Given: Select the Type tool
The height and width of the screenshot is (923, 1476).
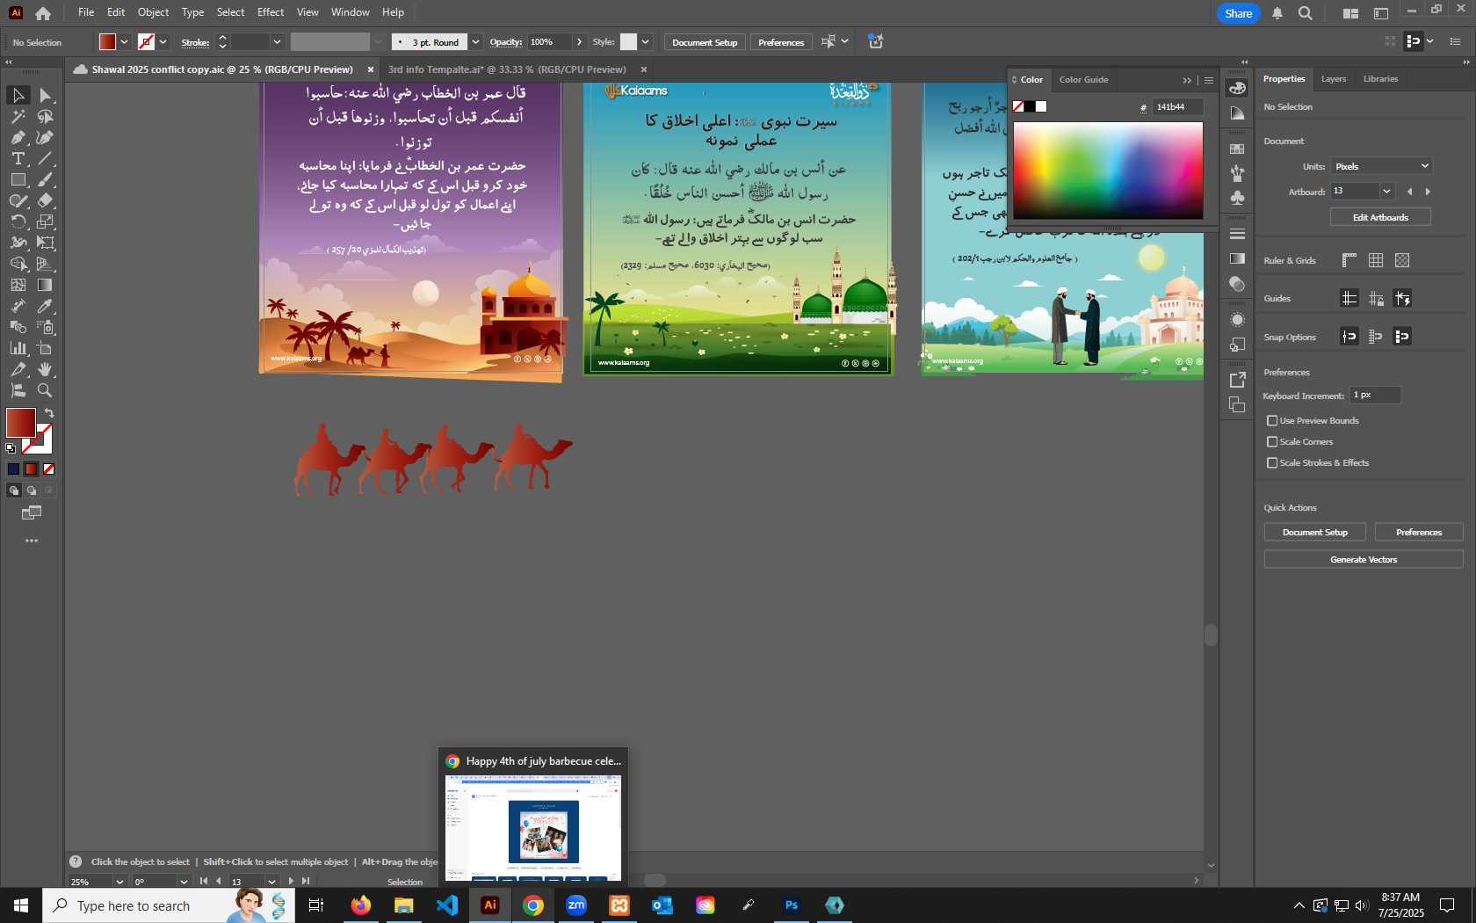Looking at the screenshot, I should tap(18, 158).
